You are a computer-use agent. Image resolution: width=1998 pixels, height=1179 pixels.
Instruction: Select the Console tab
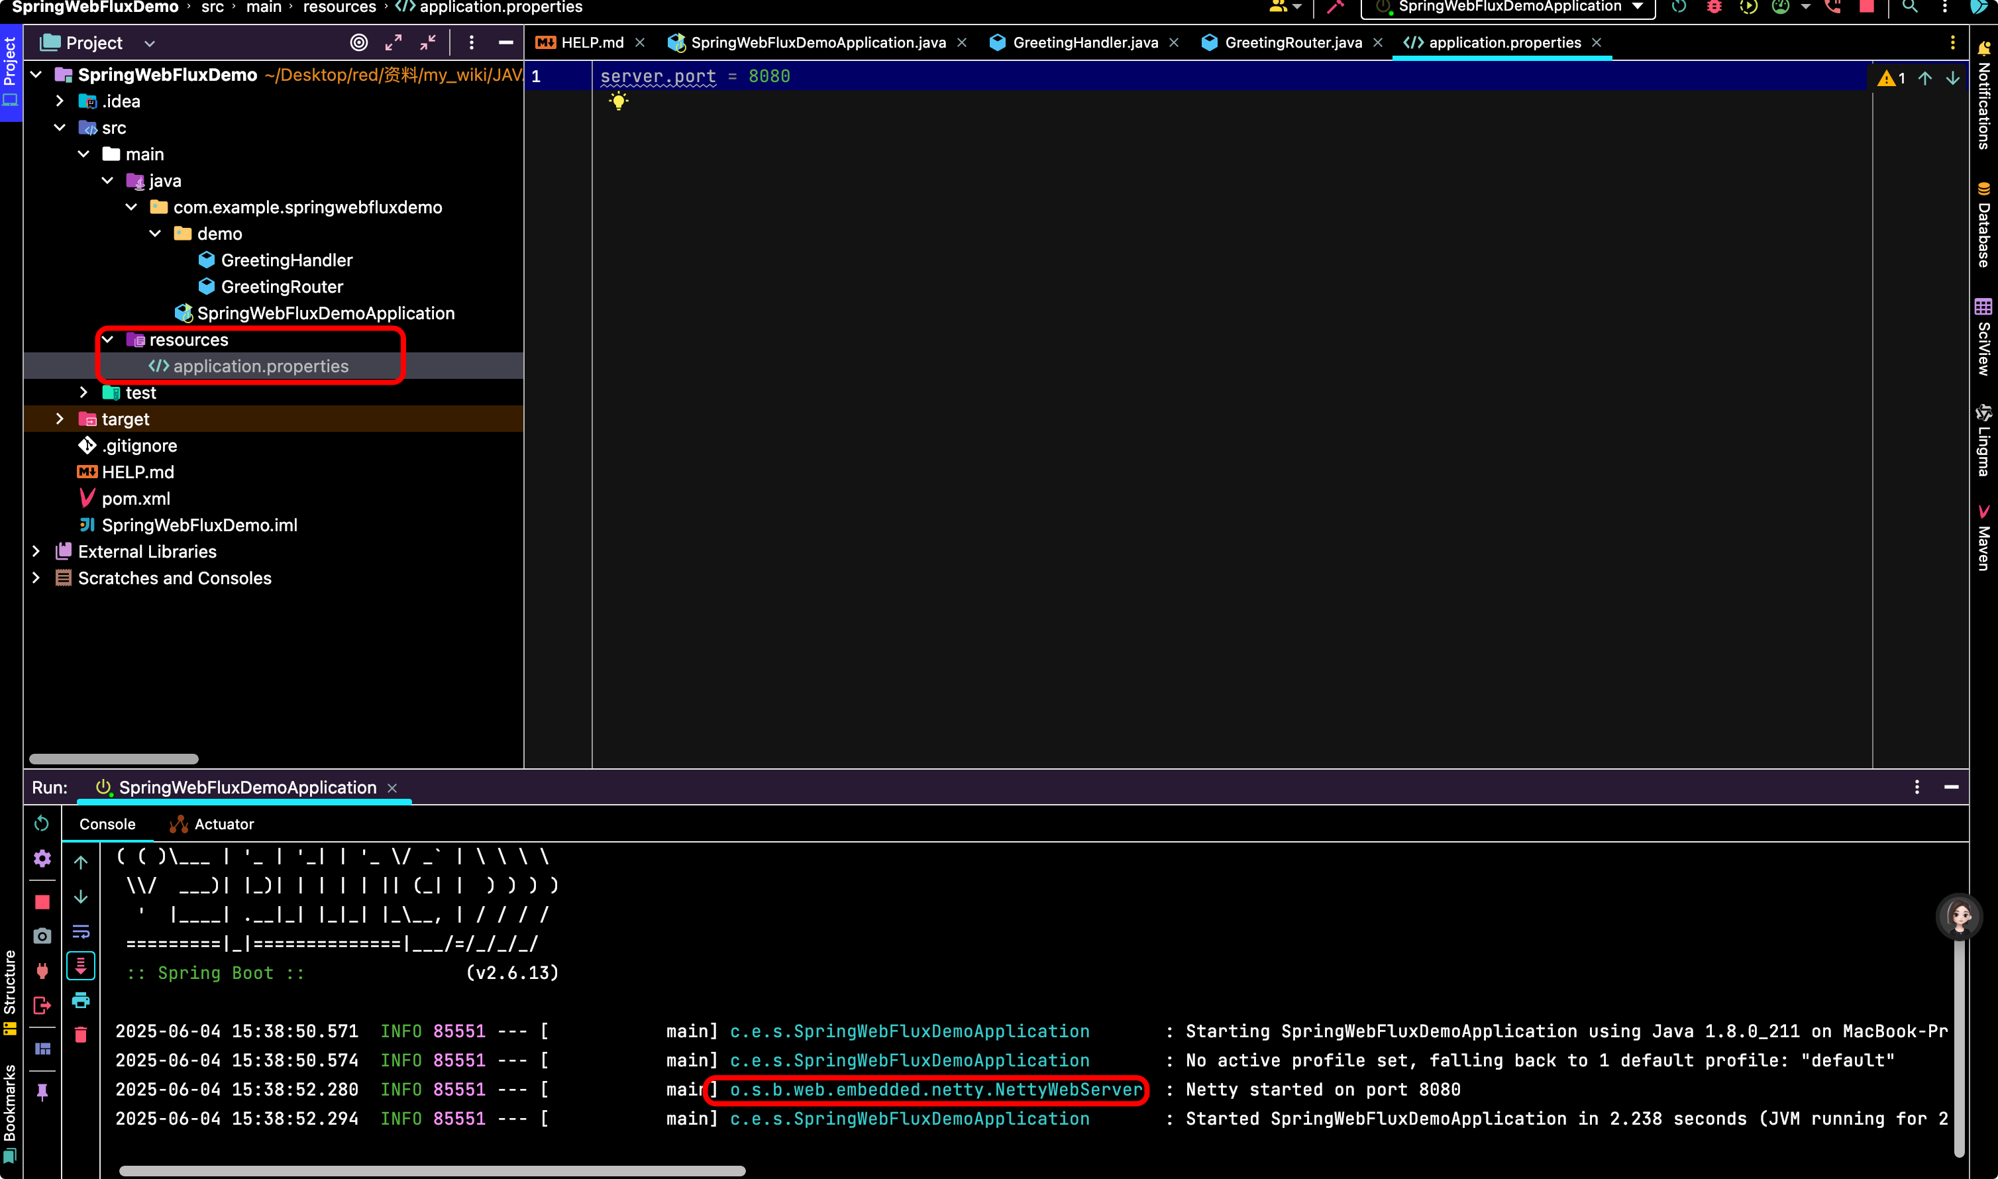coord(107,825)
